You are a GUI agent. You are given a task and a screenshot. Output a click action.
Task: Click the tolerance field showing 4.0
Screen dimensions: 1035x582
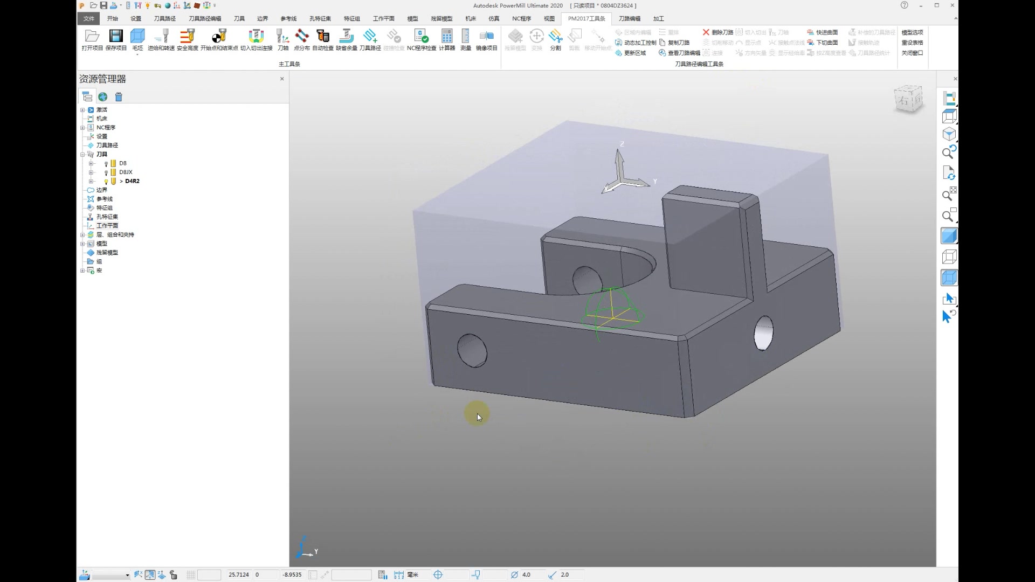[x=531, y=575]
